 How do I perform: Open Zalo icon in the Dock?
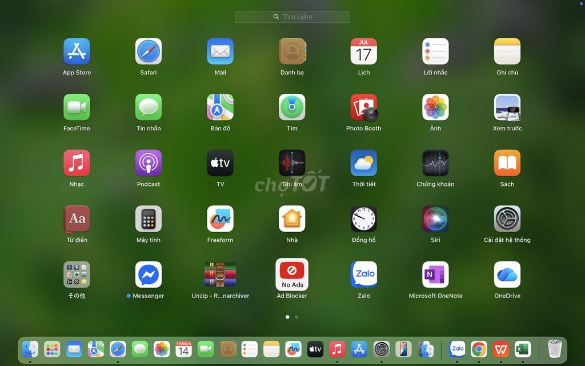point(457,349)
